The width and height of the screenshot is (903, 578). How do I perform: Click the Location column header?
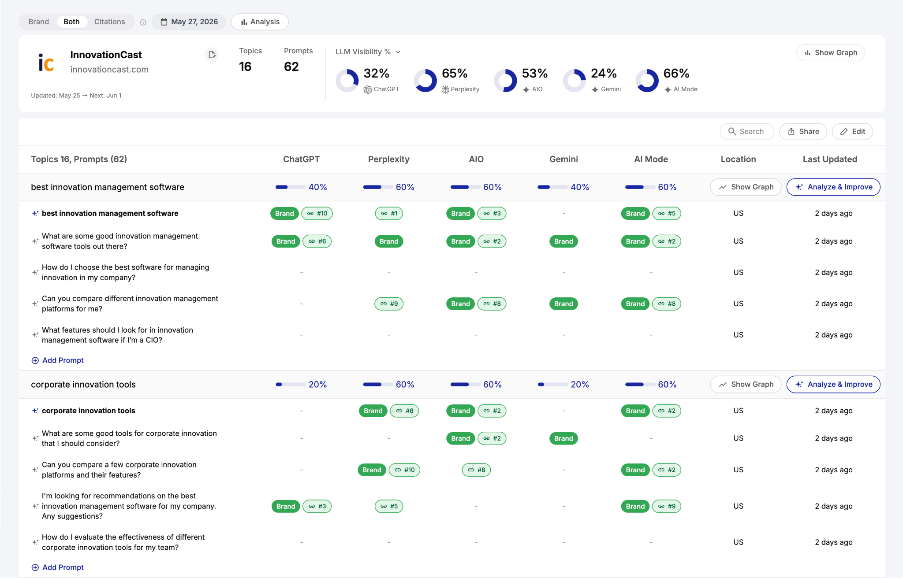click(739, 159)
